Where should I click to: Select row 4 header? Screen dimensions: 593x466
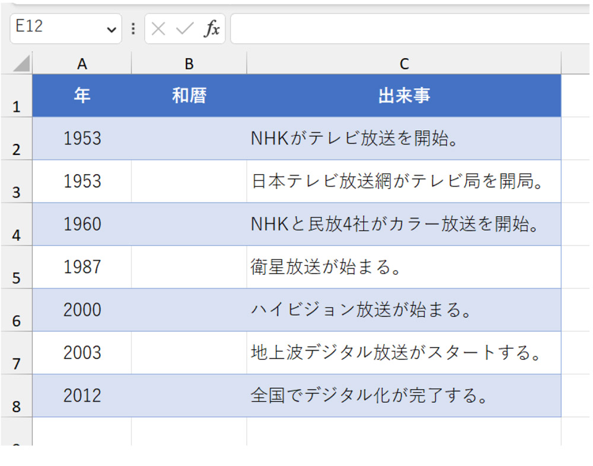click(x=16, y=224)
